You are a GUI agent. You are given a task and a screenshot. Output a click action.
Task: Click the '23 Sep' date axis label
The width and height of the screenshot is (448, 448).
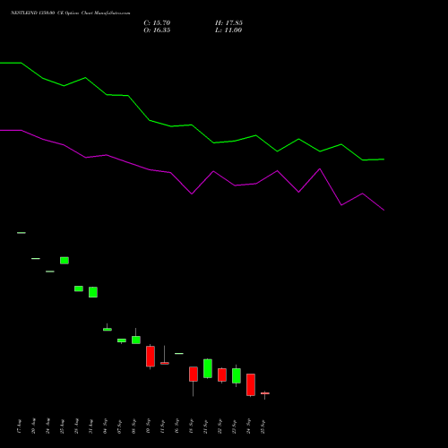pos(235,426)
